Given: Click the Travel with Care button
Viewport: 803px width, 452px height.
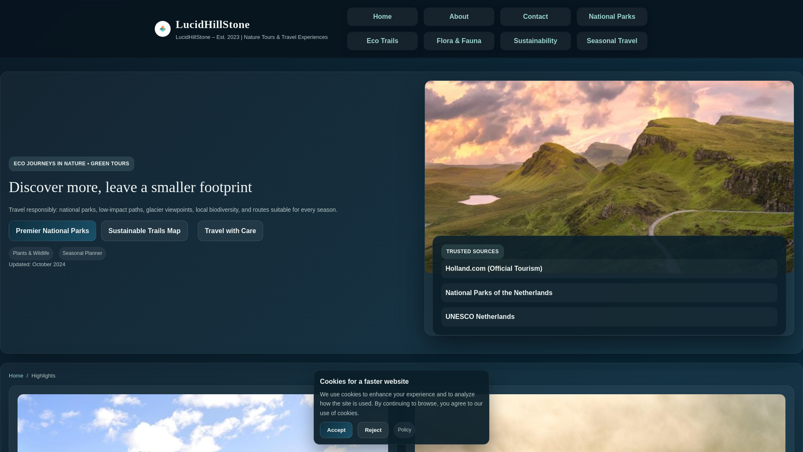Looking at the screenshot, I should [x=230, y=231].
